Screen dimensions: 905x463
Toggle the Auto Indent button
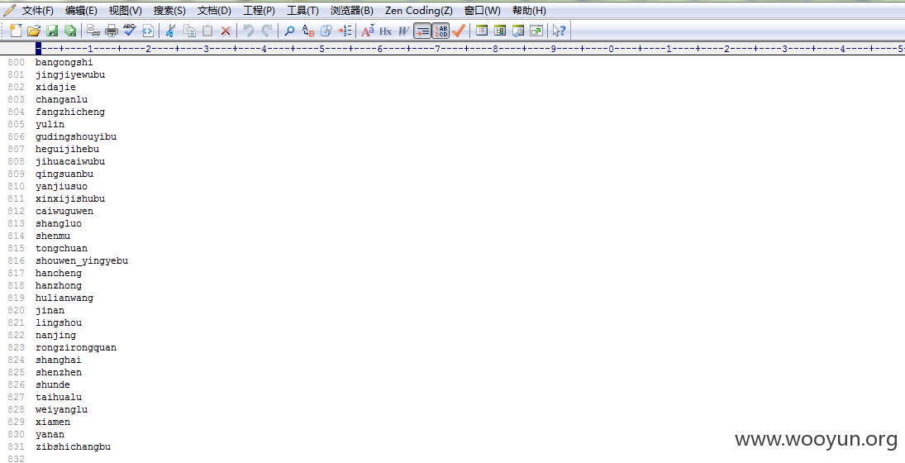[x=422, y=31]
